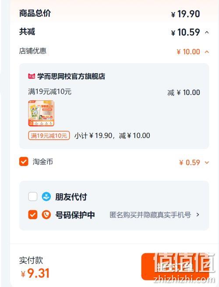Click the 满19元减10元 coupon tag
This screenshot has width=219, height=287.
[x=49, y=136]
